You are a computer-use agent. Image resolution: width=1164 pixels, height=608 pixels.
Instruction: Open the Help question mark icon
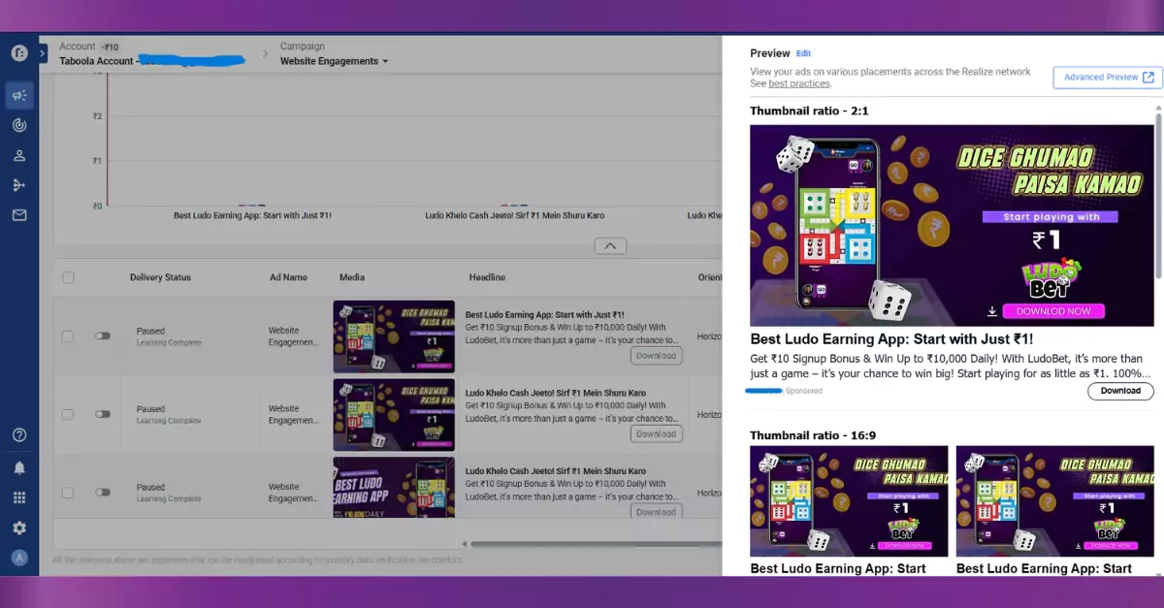19,435
